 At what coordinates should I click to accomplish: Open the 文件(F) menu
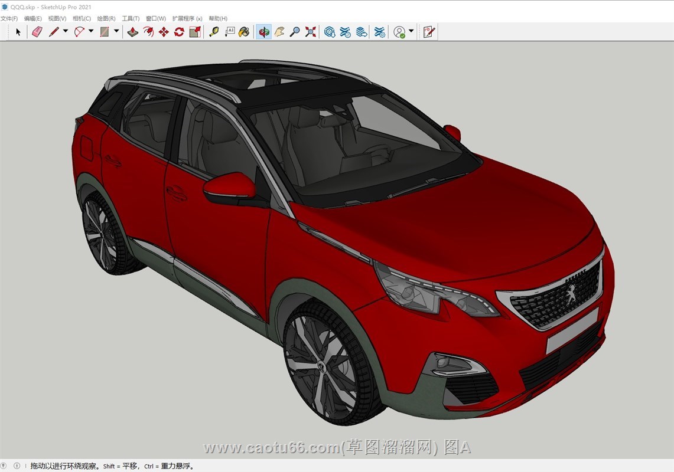click(x=9, y=19)
